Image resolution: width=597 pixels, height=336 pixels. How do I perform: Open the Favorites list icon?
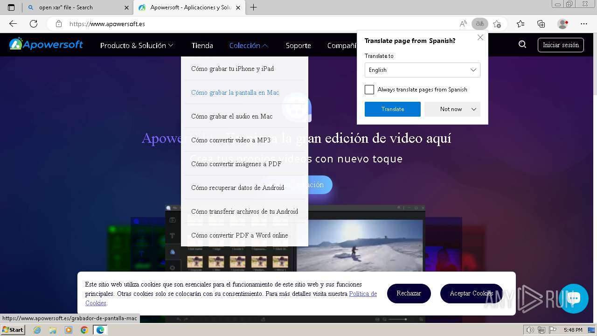[521, 24]
